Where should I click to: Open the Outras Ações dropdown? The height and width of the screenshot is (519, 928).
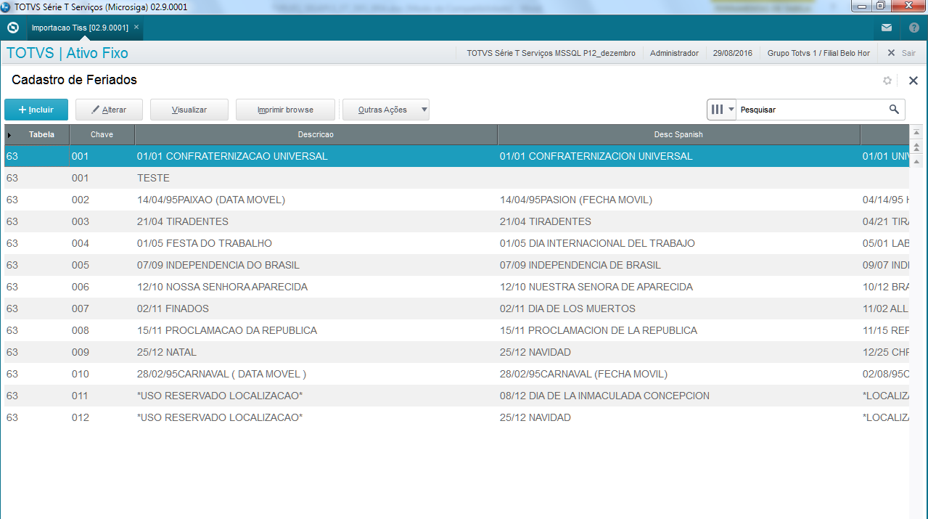tap(386, 110)
